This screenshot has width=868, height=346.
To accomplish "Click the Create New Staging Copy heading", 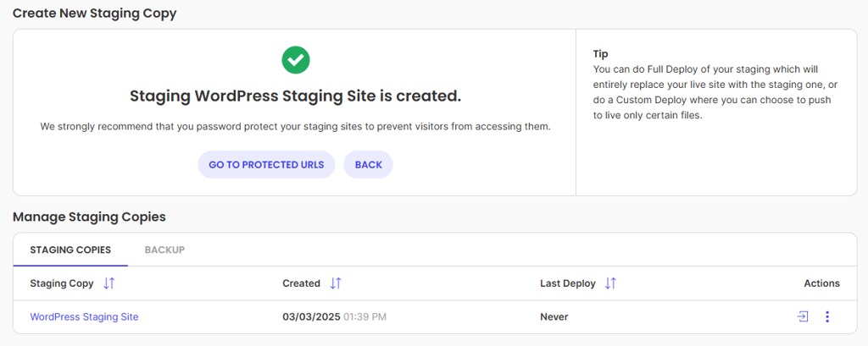I will 95,14.
